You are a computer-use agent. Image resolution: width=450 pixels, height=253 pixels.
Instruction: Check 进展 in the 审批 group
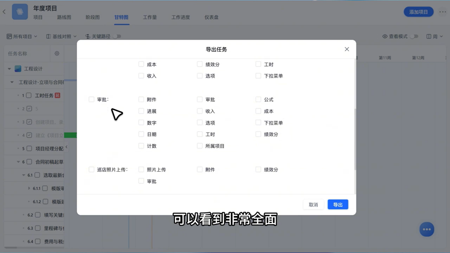(x=141, y=111)
